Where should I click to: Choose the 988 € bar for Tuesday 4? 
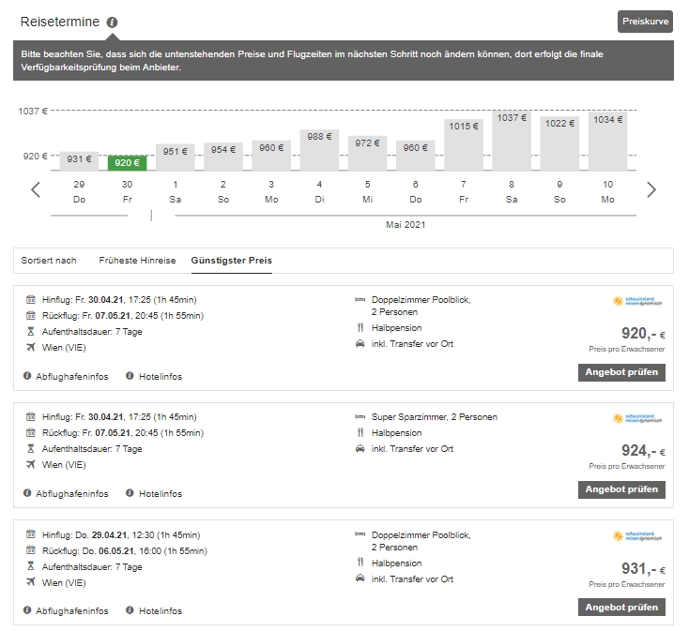pos(319,150)
